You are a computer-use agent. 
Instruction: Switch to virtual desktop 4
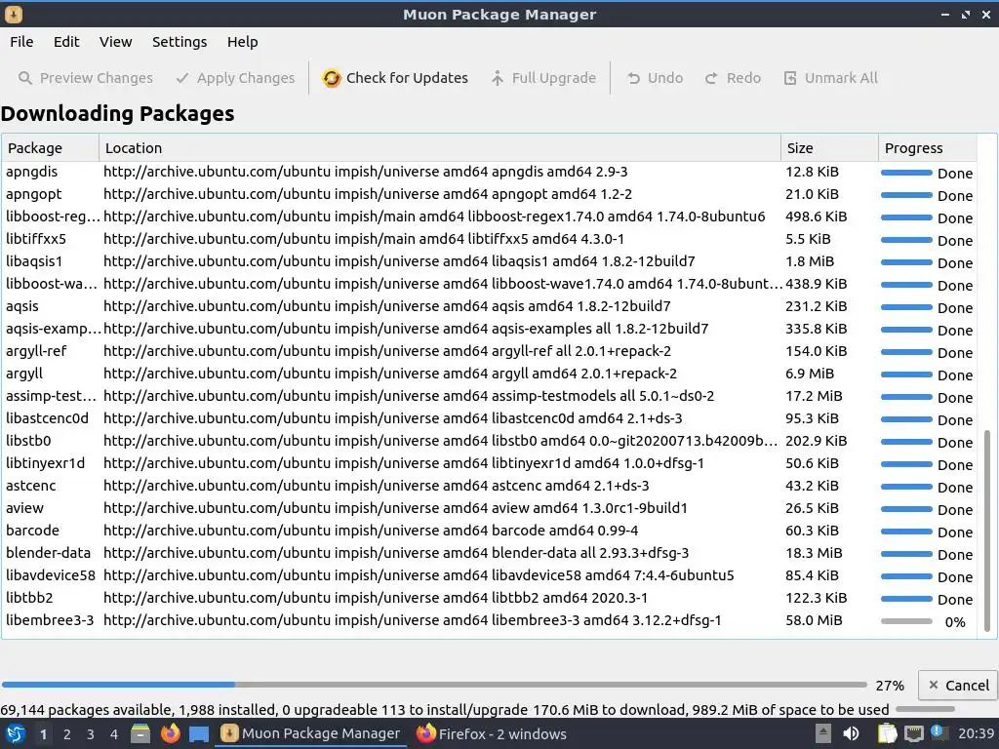point(113,734)
